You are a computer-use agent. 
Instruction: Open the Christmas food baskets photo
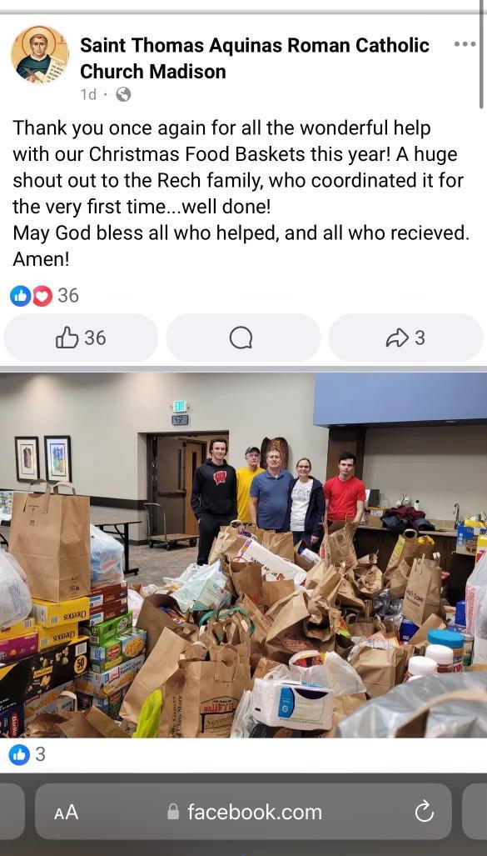[x=243, y=555]
